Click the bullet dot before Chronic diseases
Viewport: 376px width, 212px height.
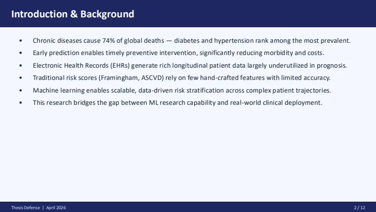pyautogui.click(x=21, y=41)
